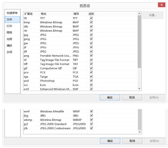Disable browsing for jpg files

(91, 35)
